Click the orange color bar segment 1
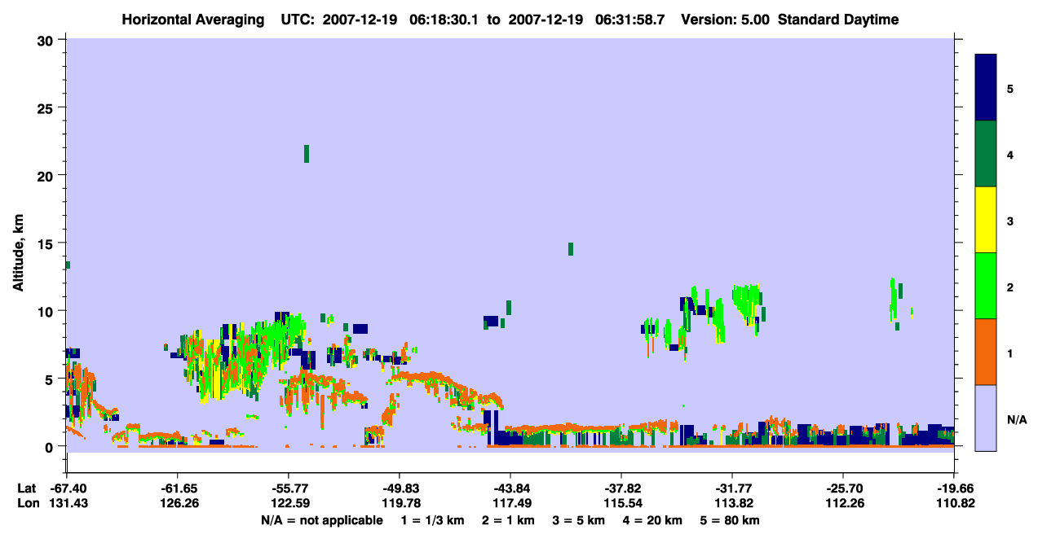This screenshot has width=1060, height=543. [986, 352]
